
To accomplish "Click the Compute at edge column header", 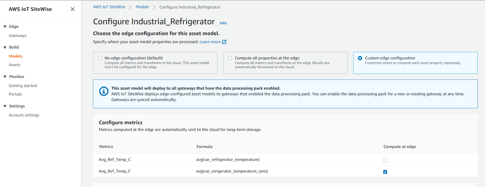I will coord(400,147).
